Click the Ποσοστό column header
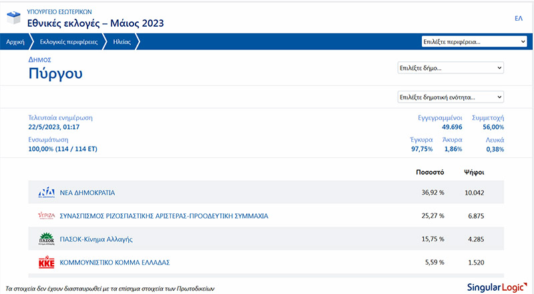Image resolution: width=534 pixels, height=294 pixels. 429,171
